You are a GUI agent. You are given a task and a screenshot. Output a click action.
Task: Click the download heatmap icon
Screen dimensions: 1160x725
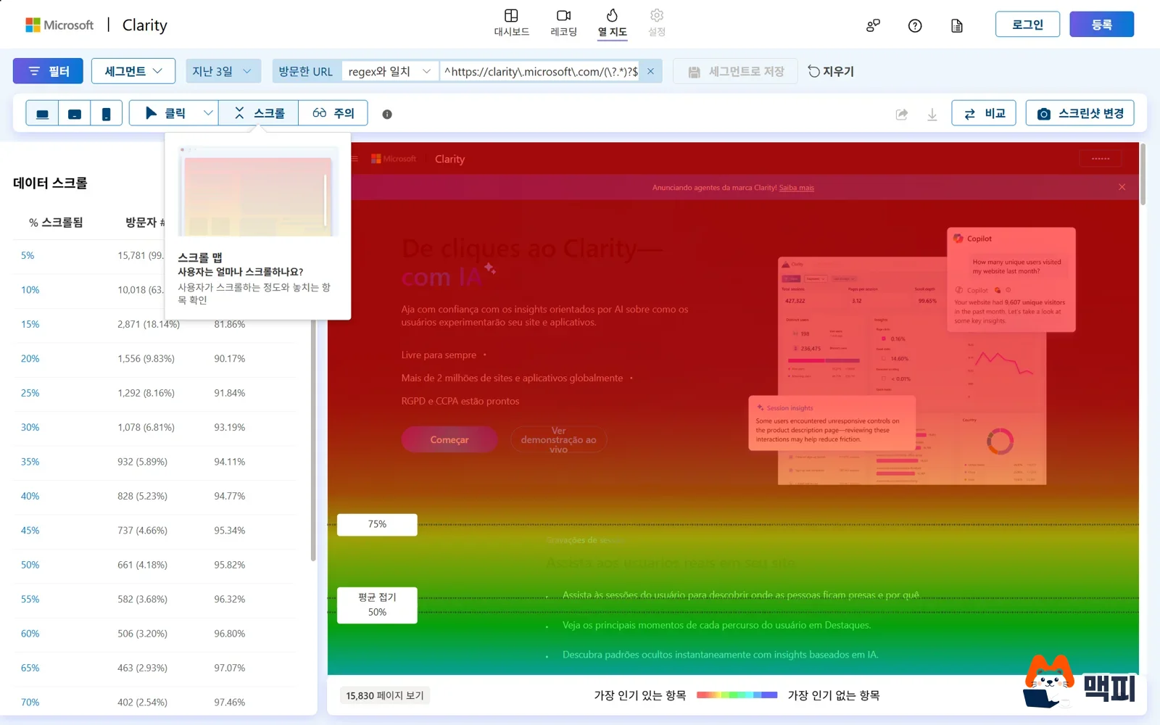tap(932, 114)
